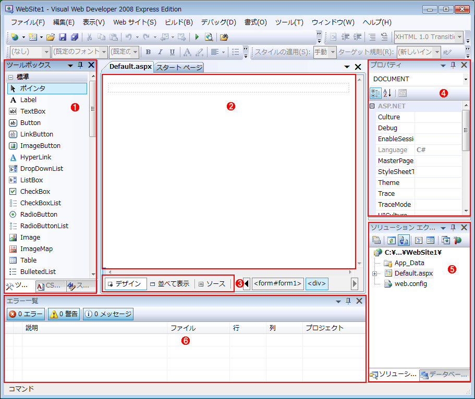
Task: Click the Theme property value field
Action: (x=438, y=183)
